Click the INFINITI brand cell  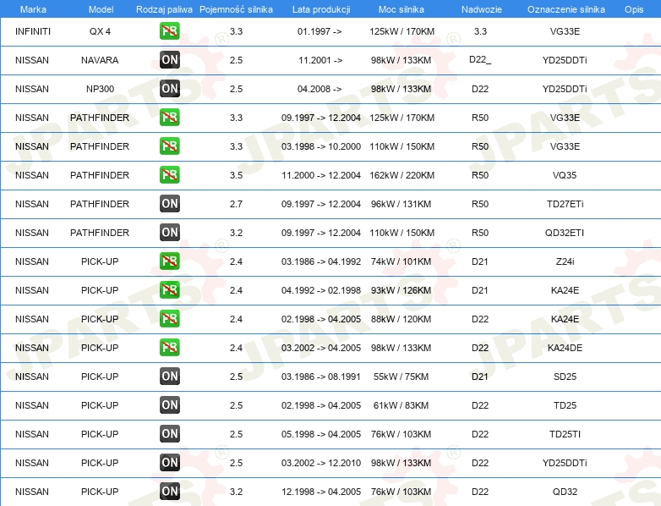pos(33,31)
